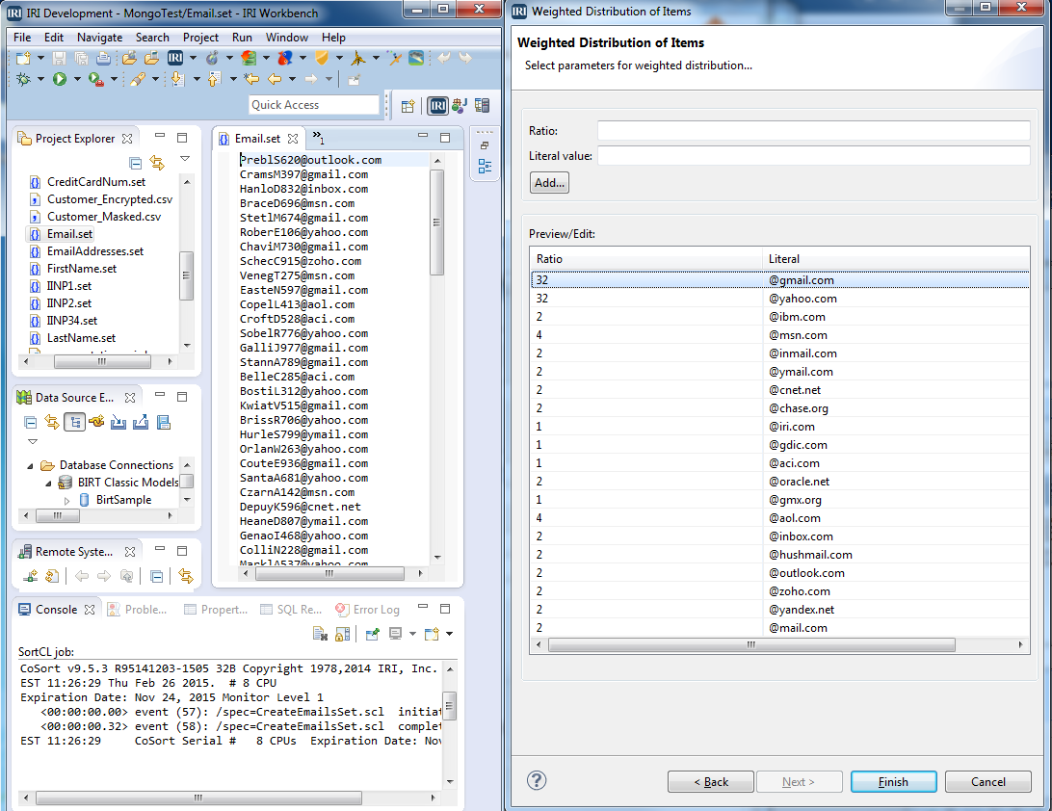Click the Import profiles icon in Data Source Explorer
Image resolution: width=1052 pixels, height=811 pixels.
[118, 422]
